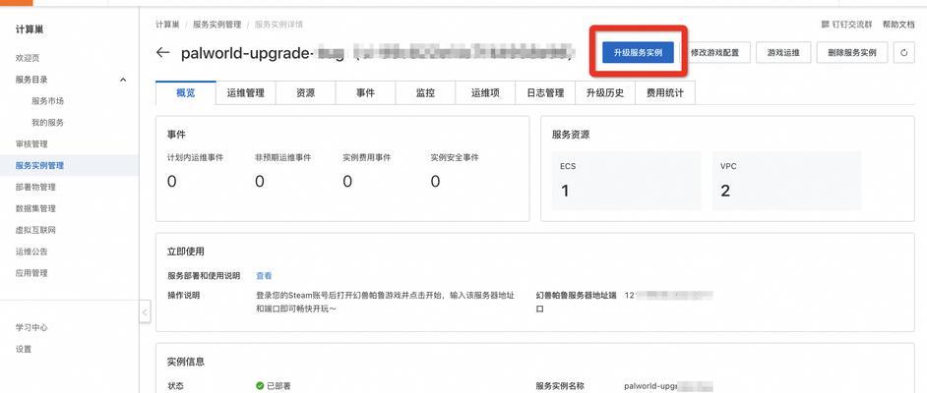Screen dimensions: 927x393
Task: Click the 计算巢 breadcrumb link
Action: click(167, 25)
